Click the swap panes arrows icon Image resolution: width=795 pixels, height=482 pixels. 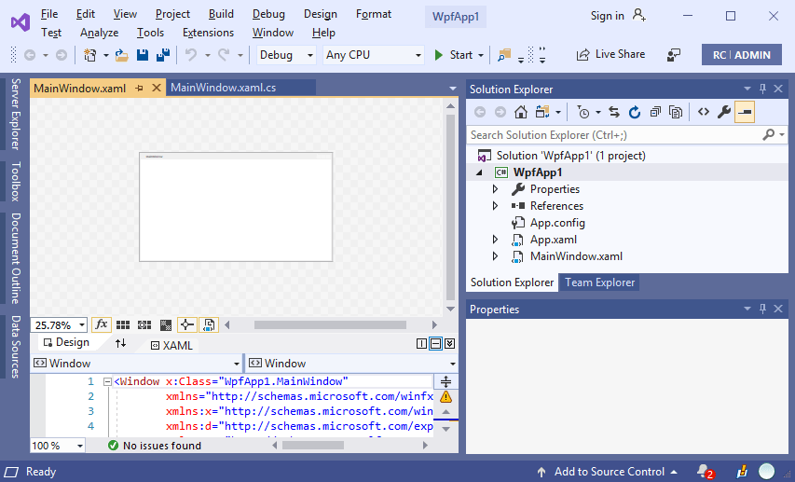click(x=120, y=344)
